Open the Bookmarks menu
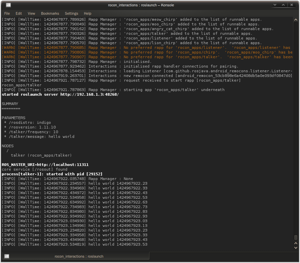 (x=50, y=13)
